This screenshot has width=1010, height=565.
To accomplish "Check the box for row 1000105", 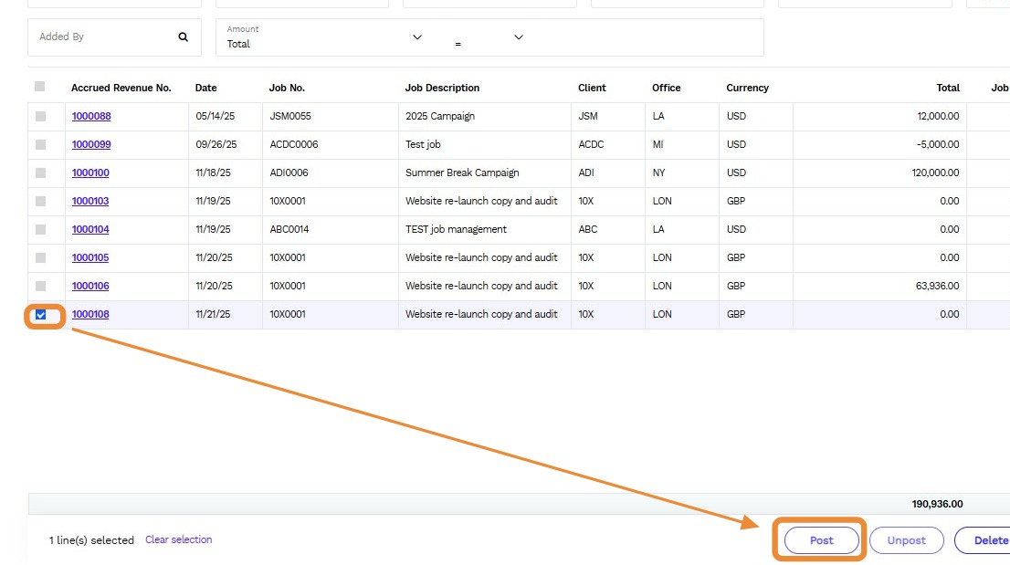I will pyautogui.click(x=40, y=258).
